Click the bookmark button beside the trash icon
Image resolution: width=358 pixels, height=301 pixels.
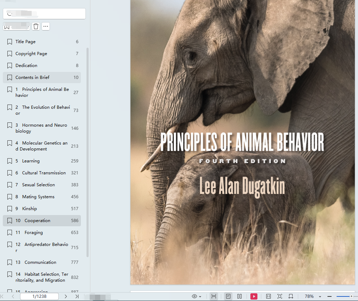tap(17, 26)
